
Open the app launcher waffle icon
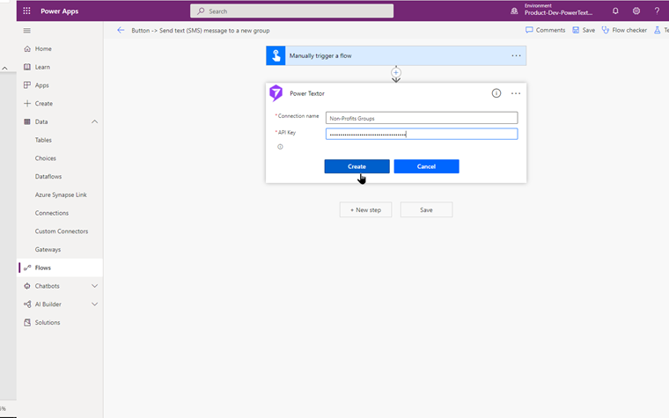click(26, 11)
